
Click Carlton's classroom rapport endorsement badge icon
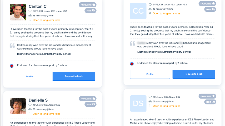pyautogui.click(x=12, y=66)
